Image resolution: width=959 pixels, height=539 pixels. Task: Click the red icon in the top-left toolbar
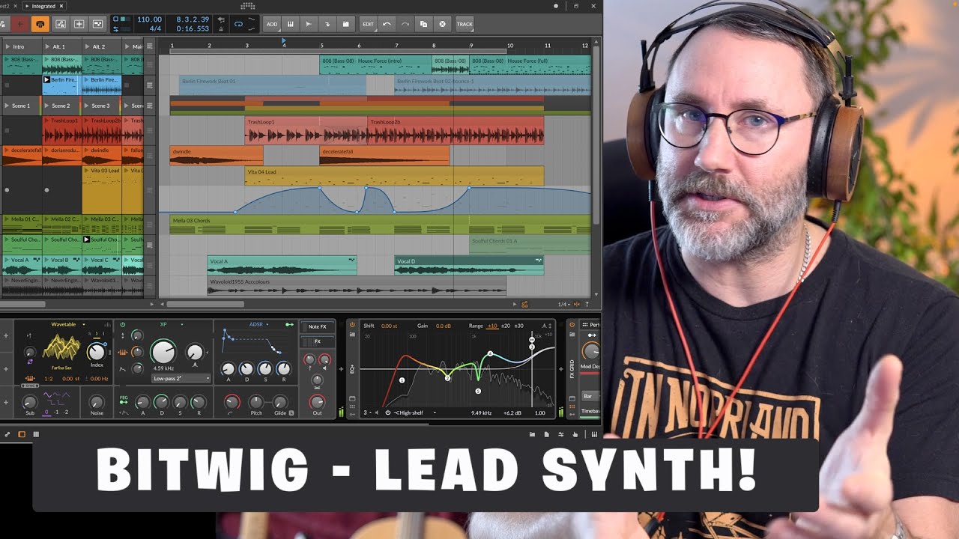pyautogui.click(x=20, y=24)
